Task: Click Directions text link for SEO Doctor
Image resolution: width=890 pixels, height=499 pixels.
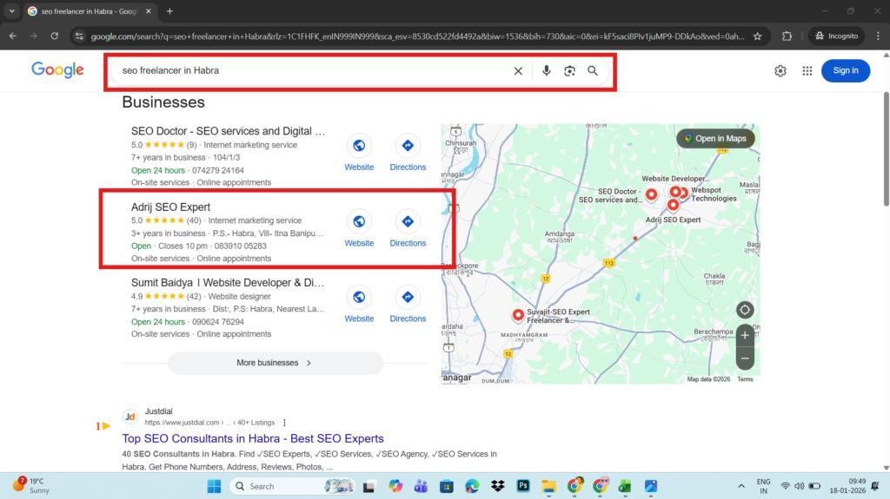Action: 408,167
